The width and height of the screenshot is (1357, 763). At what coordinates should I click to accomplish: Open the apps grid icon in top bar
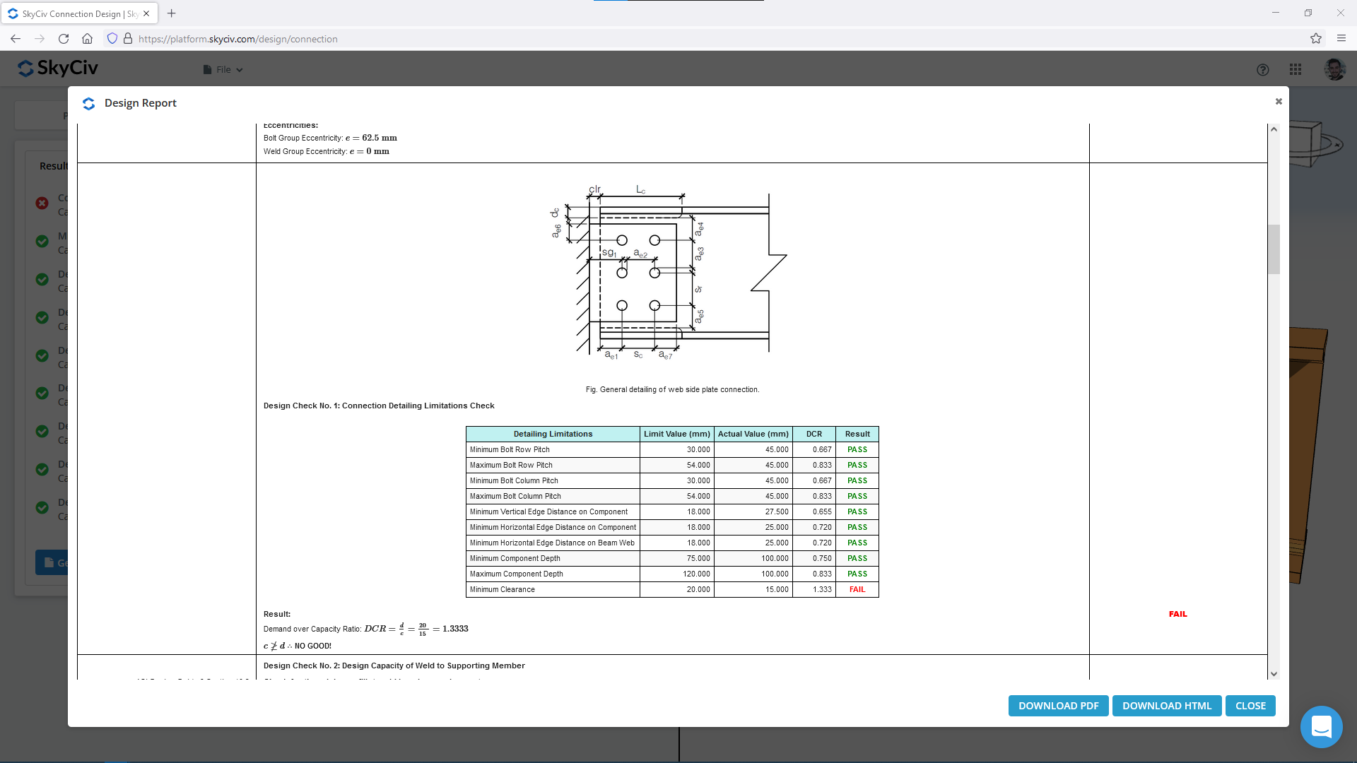pos(1296,69)
